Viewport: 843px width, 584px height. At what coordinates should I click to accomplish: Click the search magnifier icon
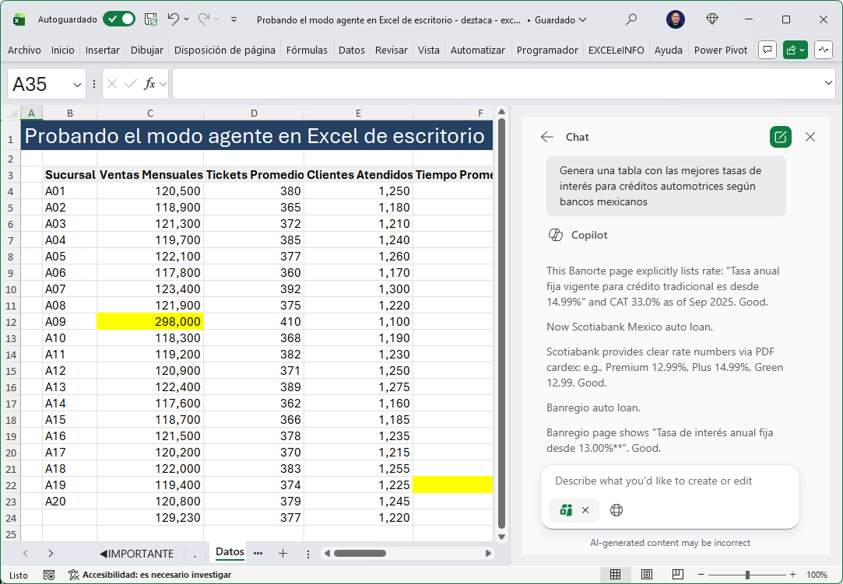(631, 19)
